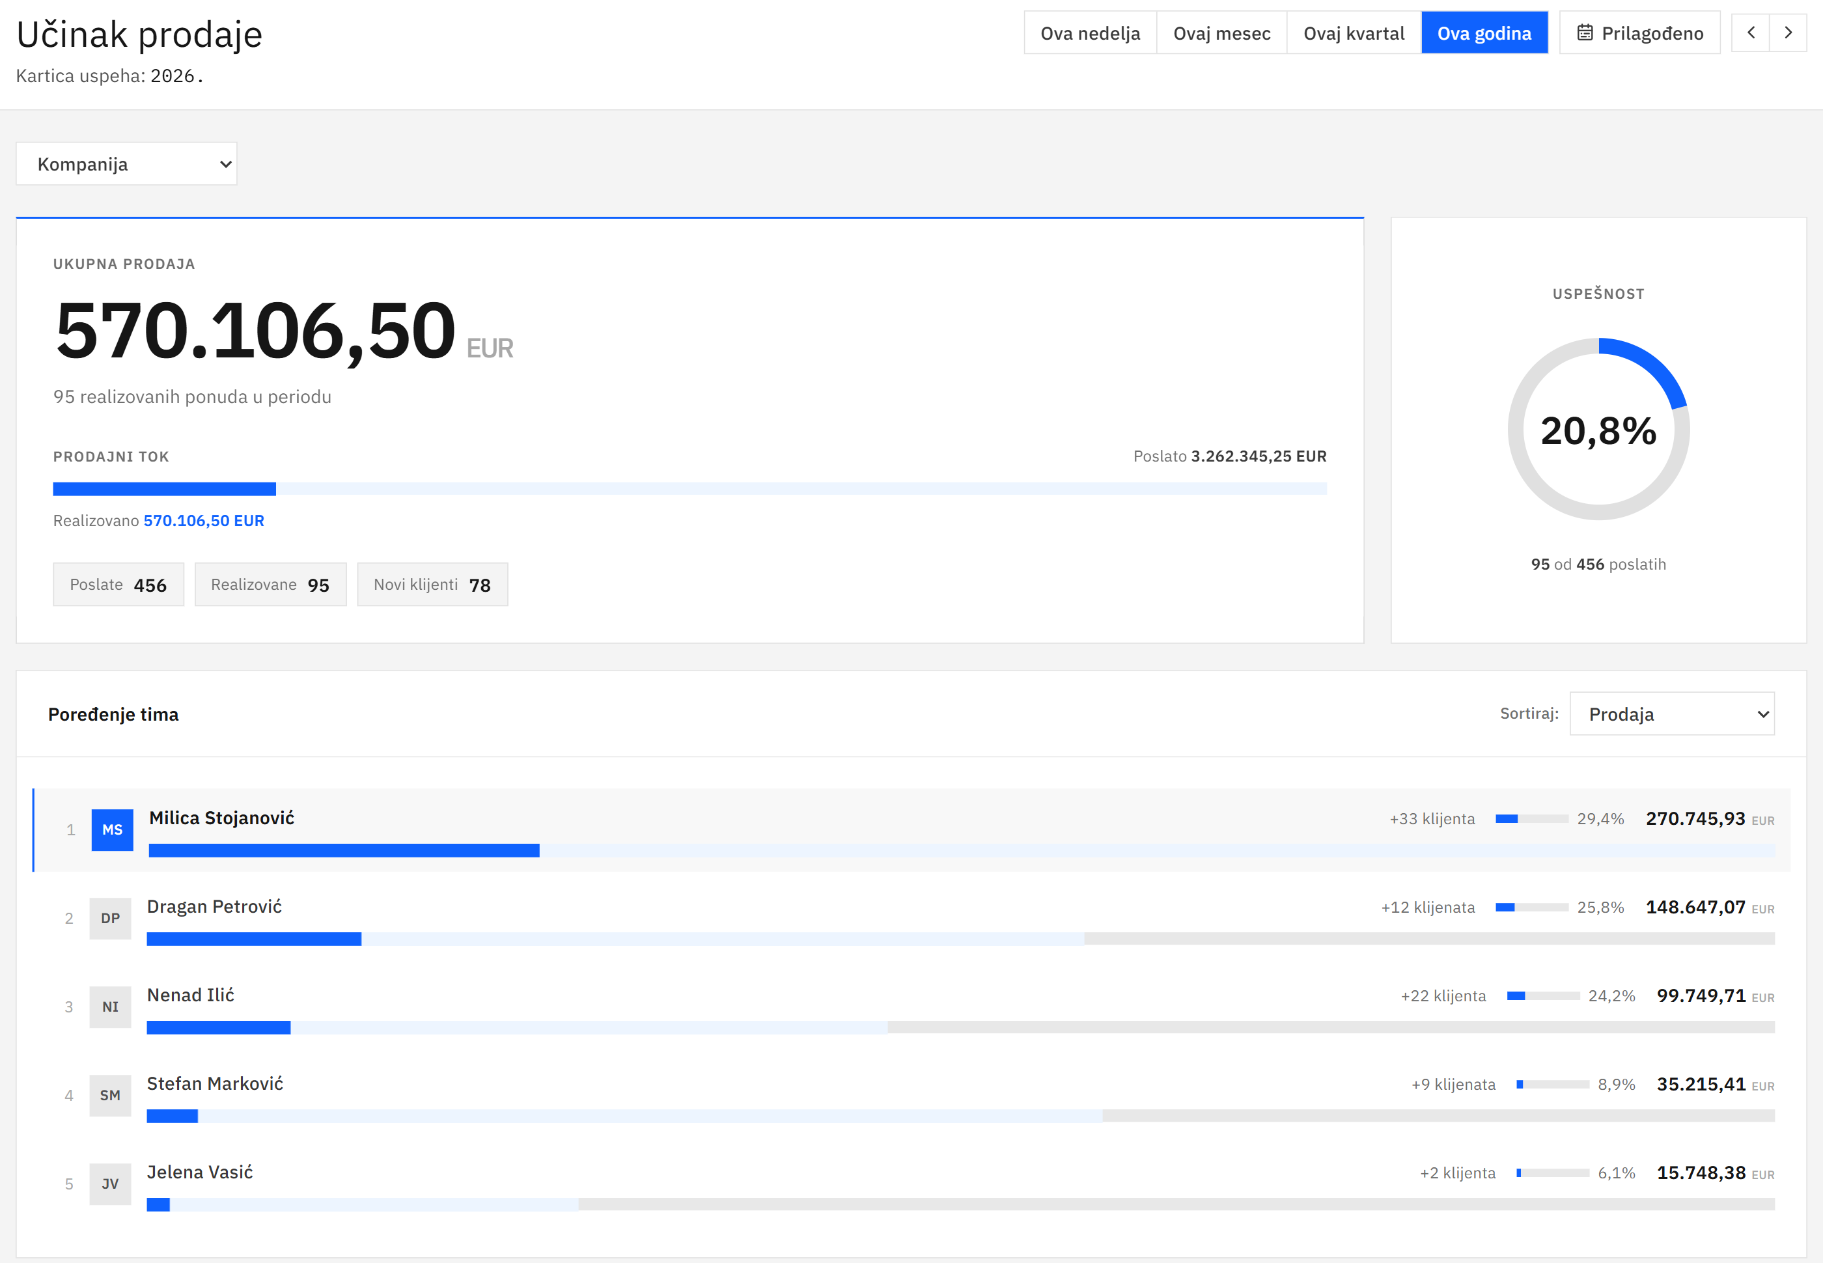Click the 99.749,71 EUR amount

1716,995
